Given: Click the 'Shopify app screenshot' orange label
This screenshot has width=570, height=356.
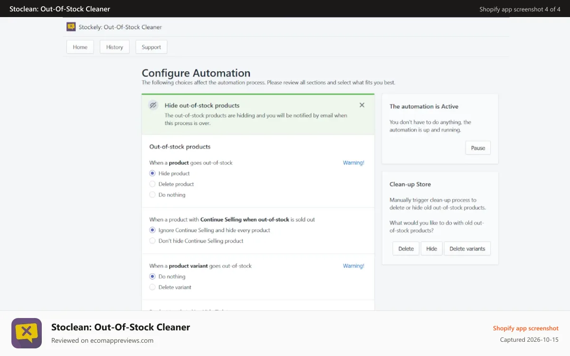Looking at the screenshot, I should [526, 328].
